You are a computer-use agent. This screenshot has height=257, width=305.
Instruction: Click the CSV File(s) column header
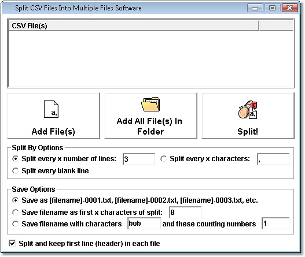pyautogui.click(x=134, y=26)
